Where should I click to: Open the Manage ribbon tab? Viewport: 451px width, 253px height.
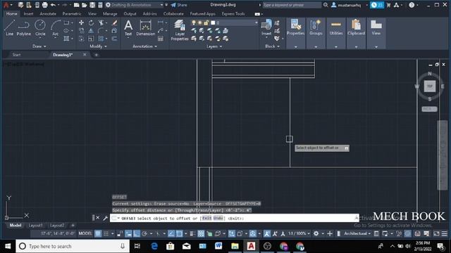coord(110,14)
